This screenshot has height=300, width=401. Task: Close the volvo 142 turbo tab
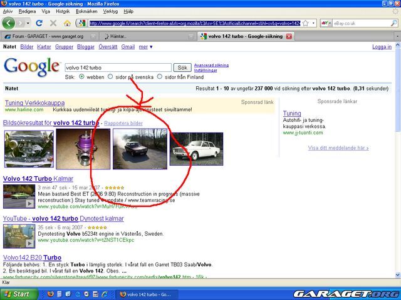pos(289,36)
